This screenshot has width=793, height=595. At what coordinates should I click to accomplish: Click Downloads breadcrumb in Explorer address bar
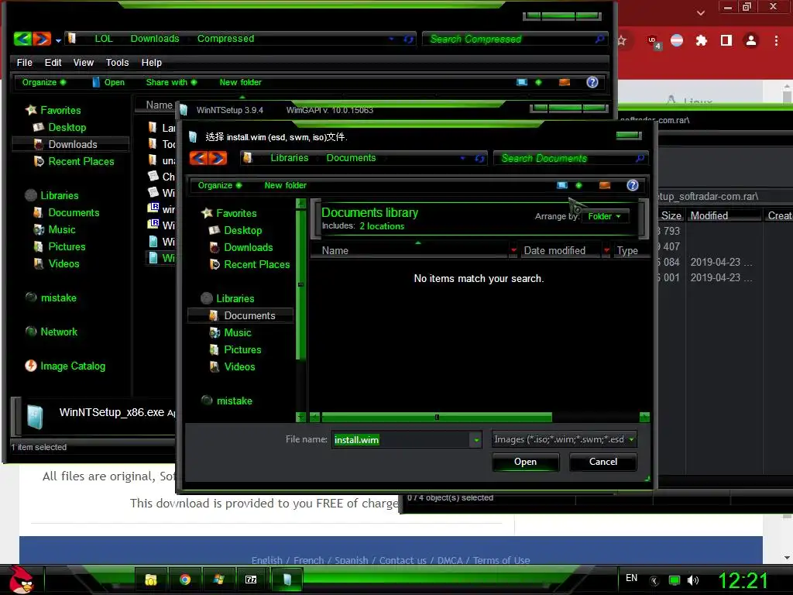click(x=155, y=39)
